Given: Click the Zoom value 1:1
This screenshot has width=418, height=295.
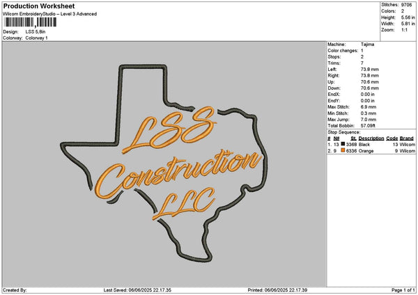Looking at the screenshot, I should coord(404,30).
